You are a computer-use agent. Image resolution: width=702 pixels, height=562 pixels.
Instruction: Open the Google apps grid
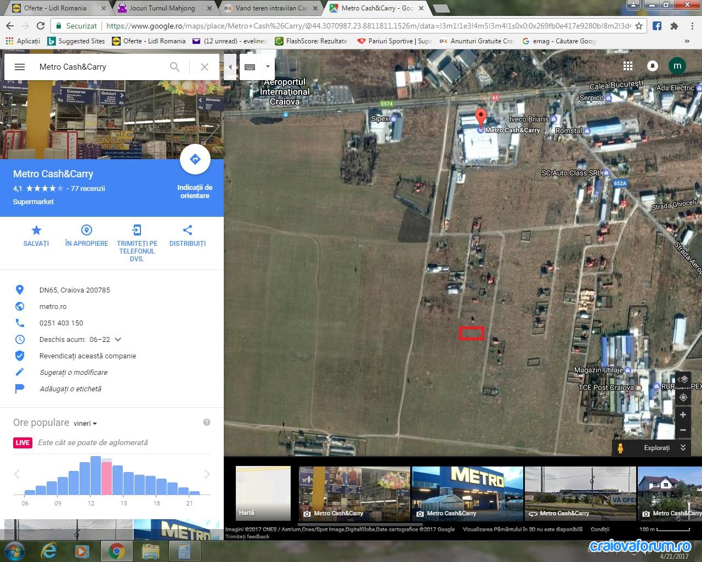[x=628, y=66]
